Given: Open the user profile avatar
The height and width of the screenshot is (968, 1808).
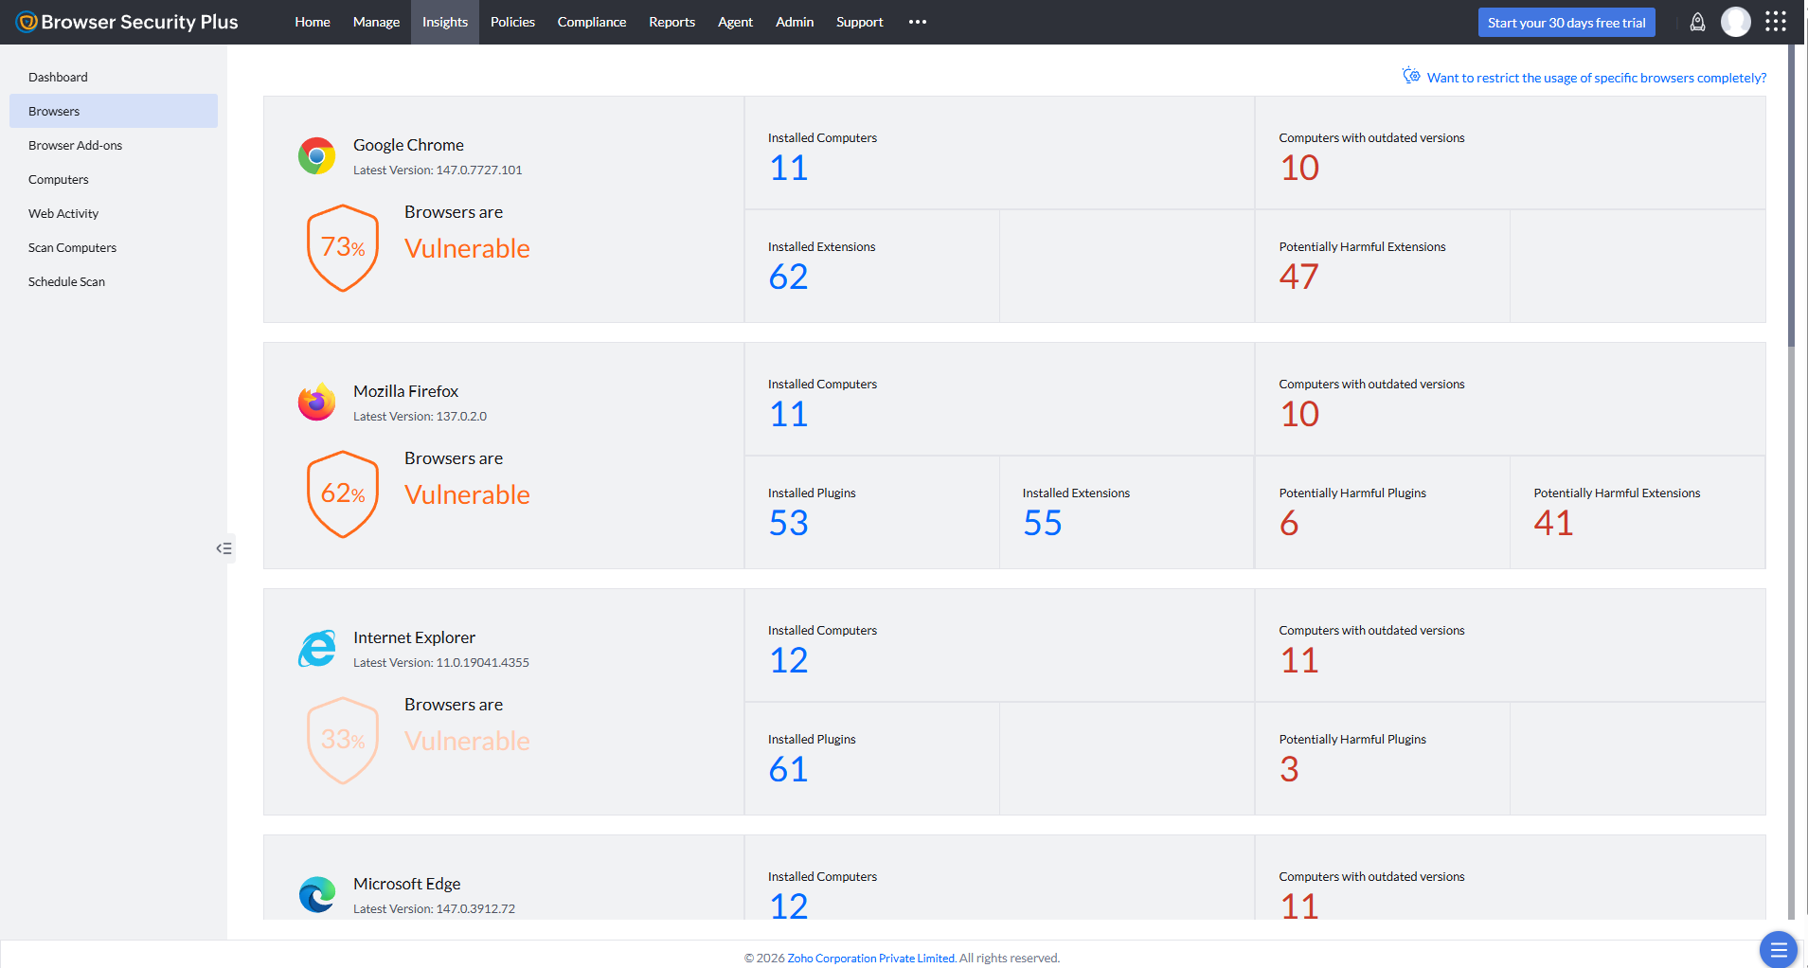Looking at the screenshot, I should 1735,22.
